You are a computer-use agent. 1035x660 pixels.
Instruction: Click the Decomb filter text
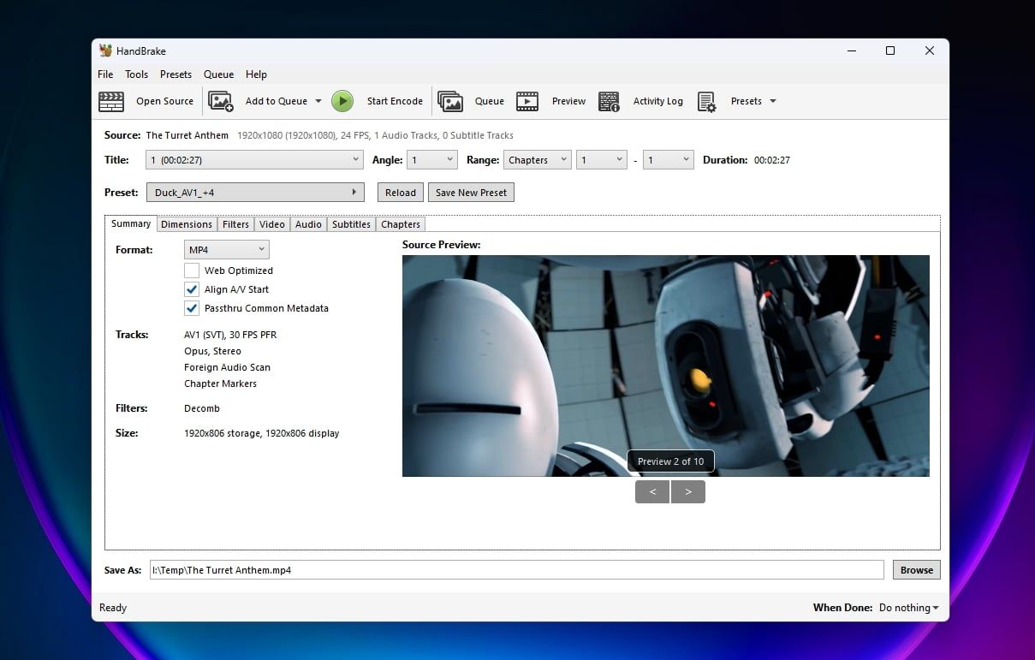tap(202, 408)
